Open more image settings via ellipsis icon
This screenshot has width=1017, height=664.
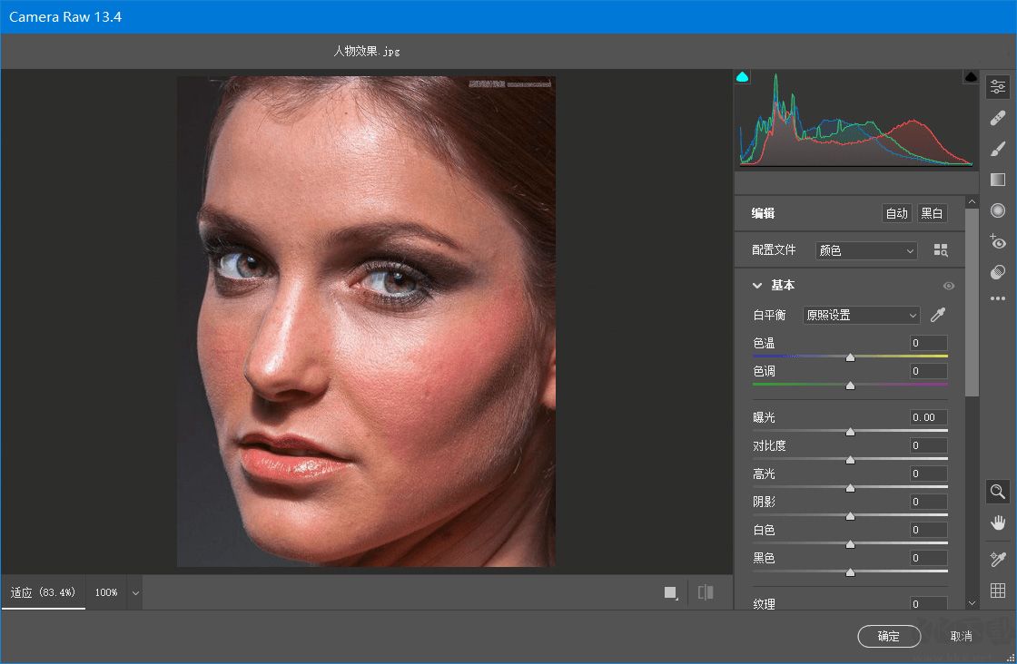[x=997, y=298]
